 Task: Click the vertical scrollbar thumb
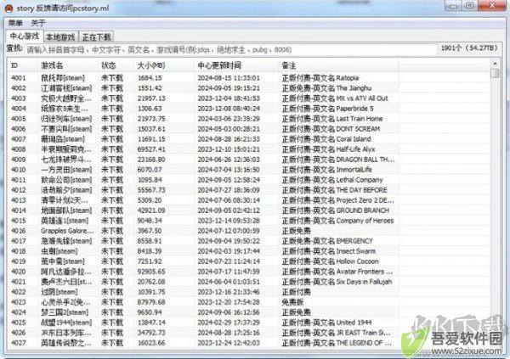tap(495, 74)
